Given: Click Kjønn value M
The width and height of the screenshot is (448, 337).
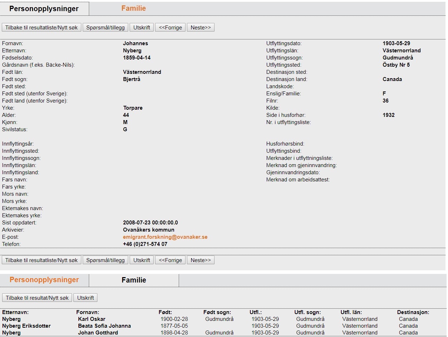Looking at the screenshot, I should [125, 122].
